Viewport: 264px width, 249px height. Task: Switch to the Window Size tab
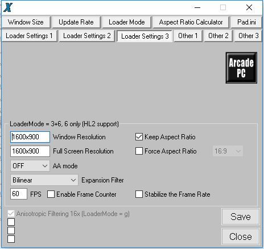point(26,22)
